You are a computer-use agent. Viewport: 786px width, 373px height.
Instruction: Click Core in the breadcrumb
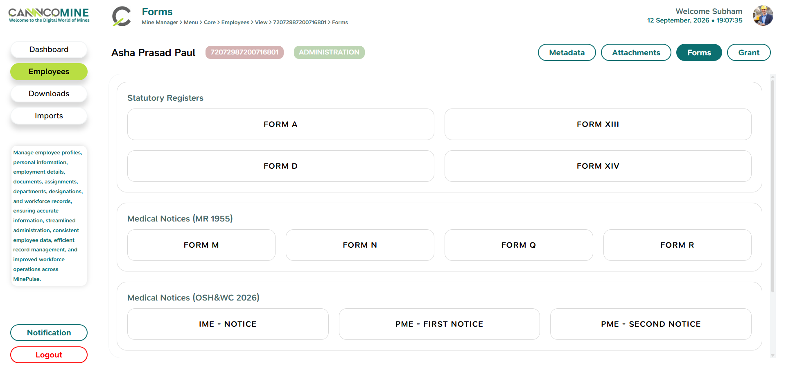(210, 23)
